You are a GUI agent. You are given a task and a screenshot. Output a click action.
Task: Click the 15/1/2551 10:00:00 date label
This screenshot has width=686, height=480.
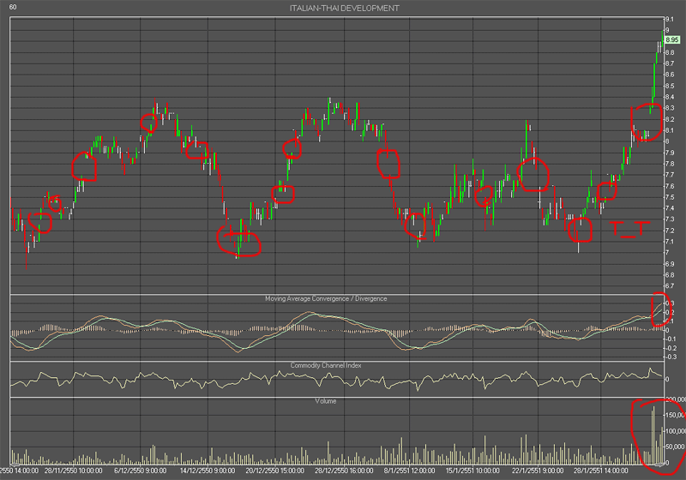[x=472, y=471]
